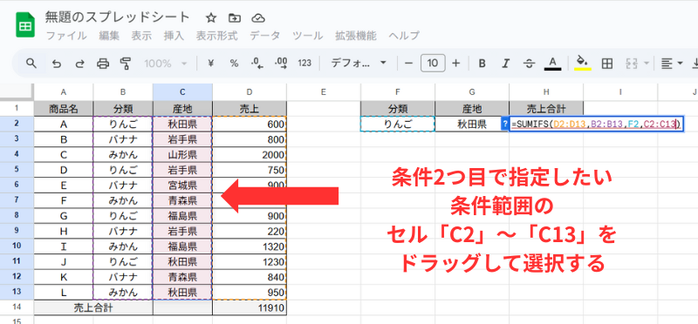The image size is (698, 324).
Task: Open the zoom 100% dropdown
Action: pyautogui.click(x=166, y=64)
